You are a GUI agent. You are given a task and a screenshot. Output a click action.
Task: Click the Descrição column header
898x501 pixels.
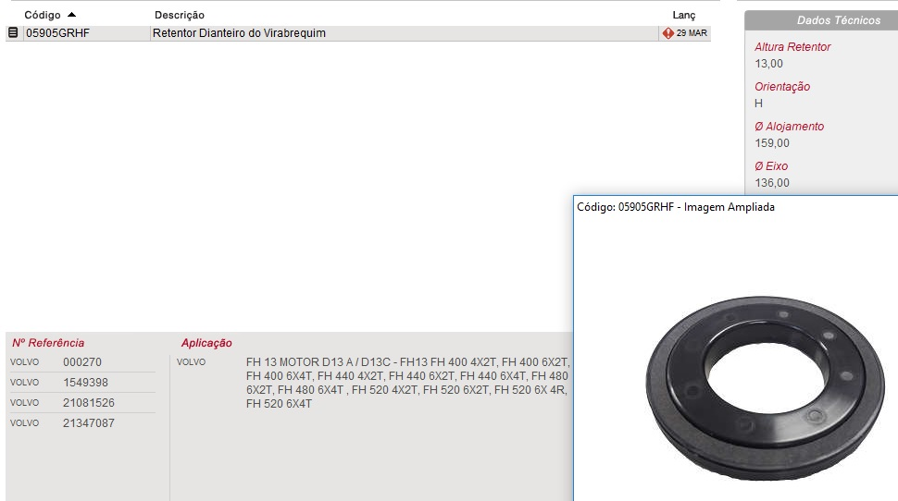tap(180, 15)
